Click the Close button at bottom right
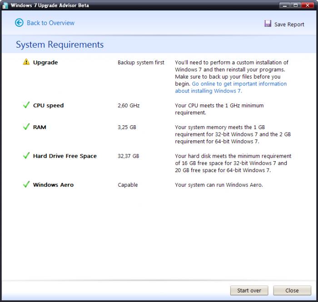Screen dimensions: 318x302 click(x=292, y=291)
